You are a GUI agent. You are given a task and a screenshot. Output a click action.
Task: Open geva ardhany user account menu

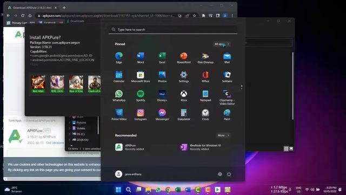[x=128, y=174]
